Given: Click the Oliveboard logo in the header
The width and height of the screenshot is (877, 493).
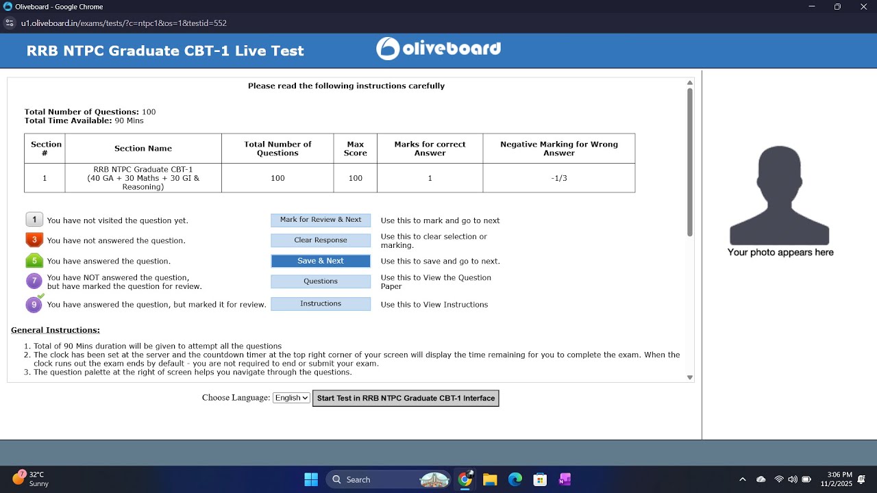Looking at the screenshot, I should tap(438, 49).
